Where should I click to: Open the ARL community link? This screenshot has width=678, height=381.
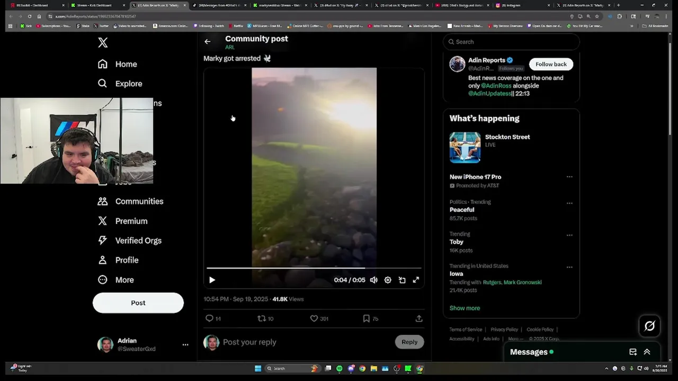pos(230,47)
